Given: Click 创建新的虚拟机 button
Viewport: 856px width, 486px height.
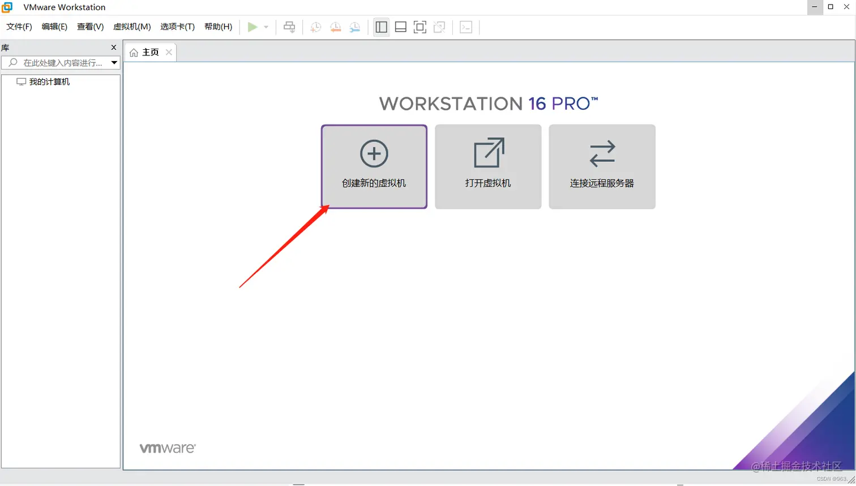Looking at the screenshot, I should coord(374,167).
